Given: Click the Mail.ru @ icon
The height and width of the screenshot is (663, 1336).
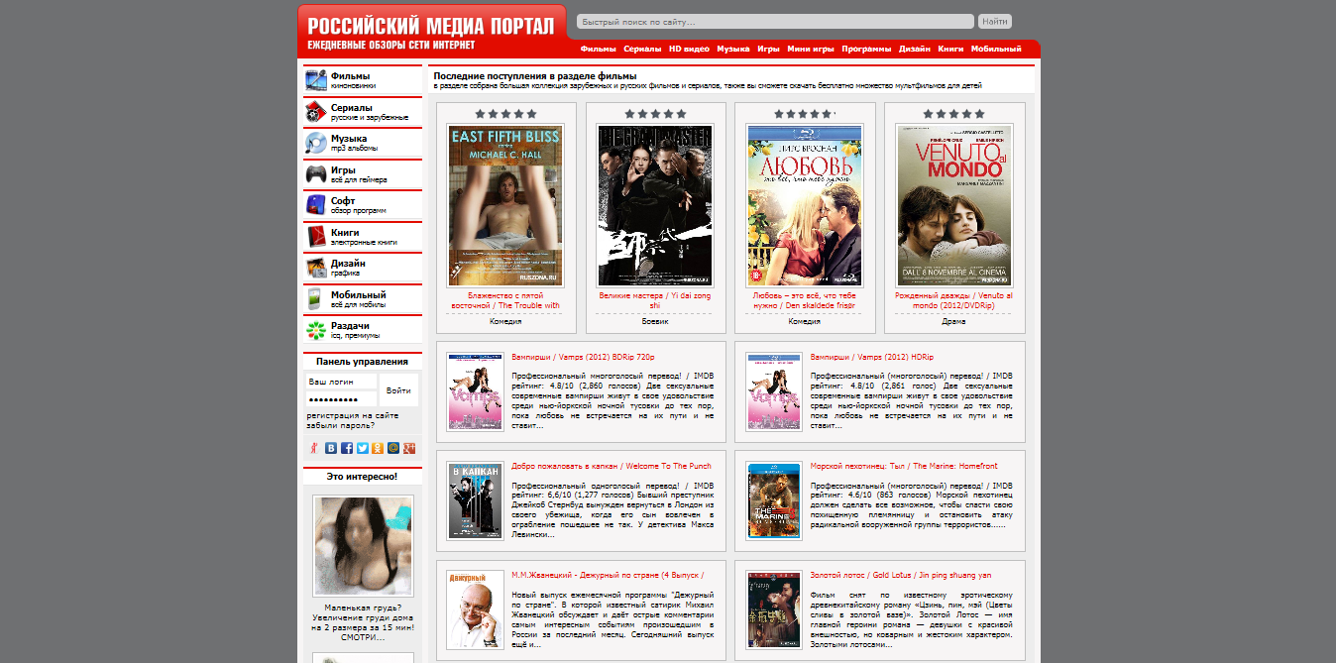Looking at the screenshot, I should pyautogui.click(x=393, y=448).
